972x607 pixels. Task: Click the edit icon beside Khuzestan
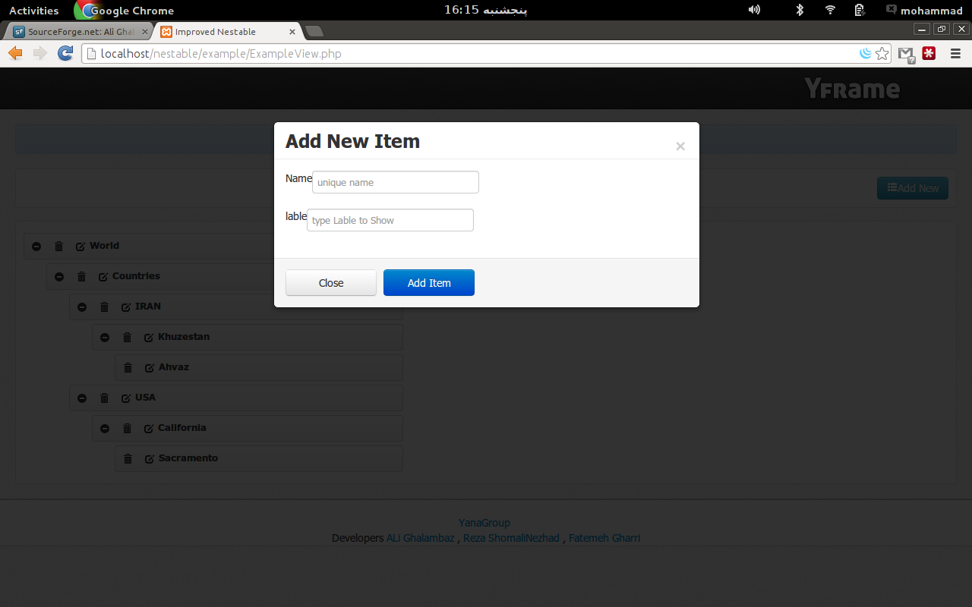(x=149, y=338)
